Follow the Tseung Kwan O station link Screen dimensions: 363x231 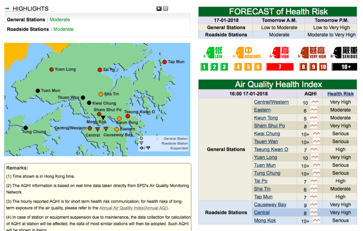point(271,149)
